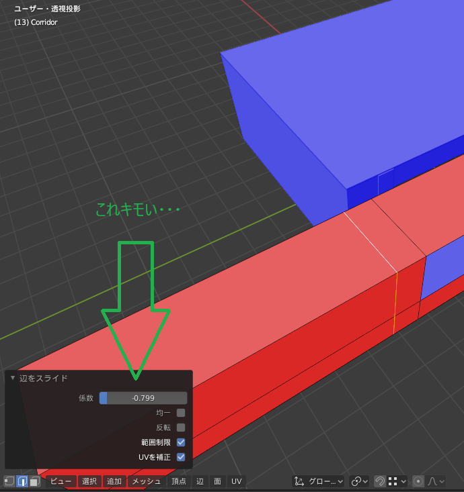Enable the 均一 checkbox

pos(181,413)
